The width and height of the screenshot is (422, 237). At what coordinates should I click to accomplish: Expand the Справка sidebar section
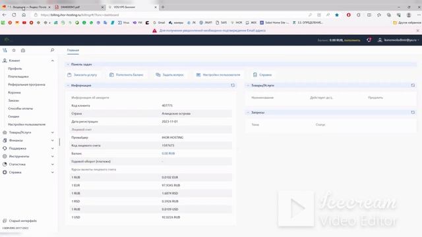pyautogui.click(x=53, y=172)
